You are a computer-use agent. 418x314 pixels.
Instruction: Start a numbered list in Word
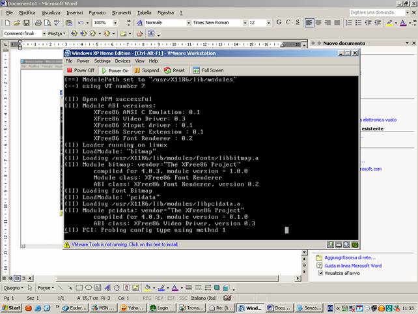(x=349, y=23)
